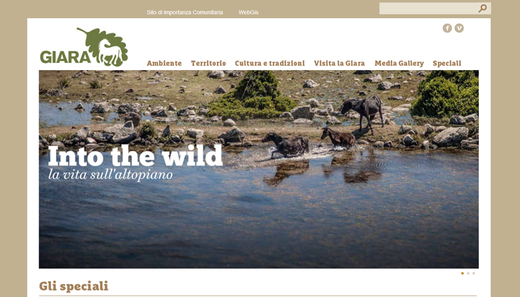The height and width of the screenshot is (297, 520).
Task: Open the Speciali menu
Action: (x=446, y=64)
